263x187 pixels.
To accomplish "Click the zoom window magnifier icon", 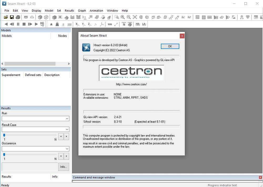I will tap(117, 17).
